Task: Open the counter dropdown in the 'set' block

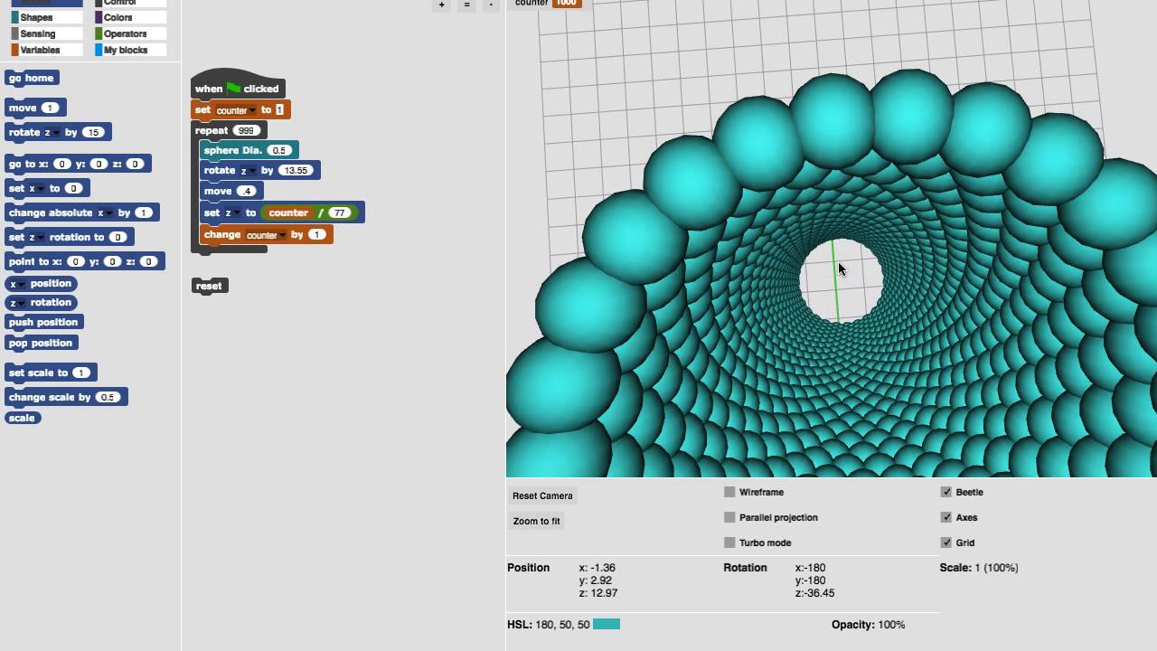Action: click(252, 110)
